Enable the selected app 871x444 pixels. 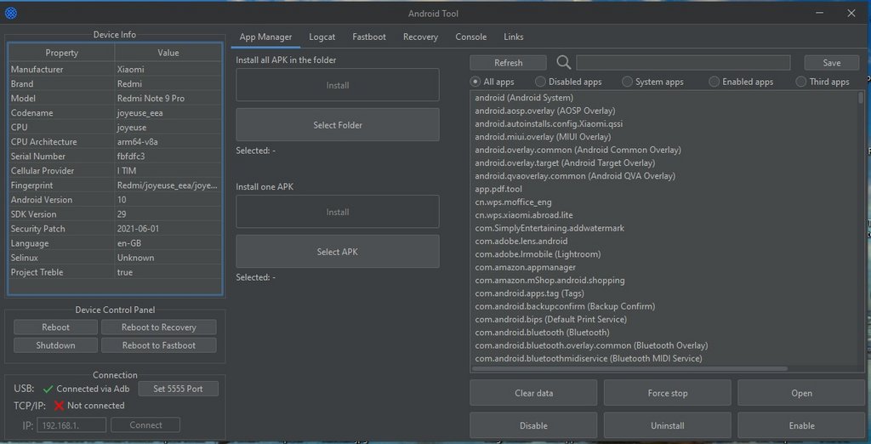[x=801, y=425]
